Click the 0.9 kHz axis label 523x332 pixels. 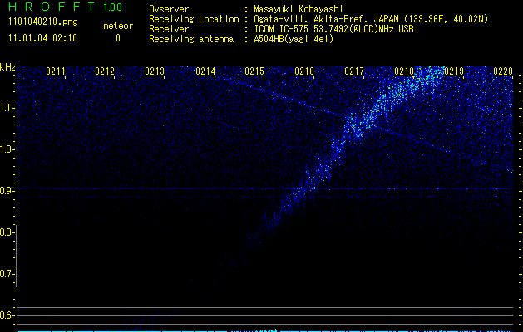point(7,191)
